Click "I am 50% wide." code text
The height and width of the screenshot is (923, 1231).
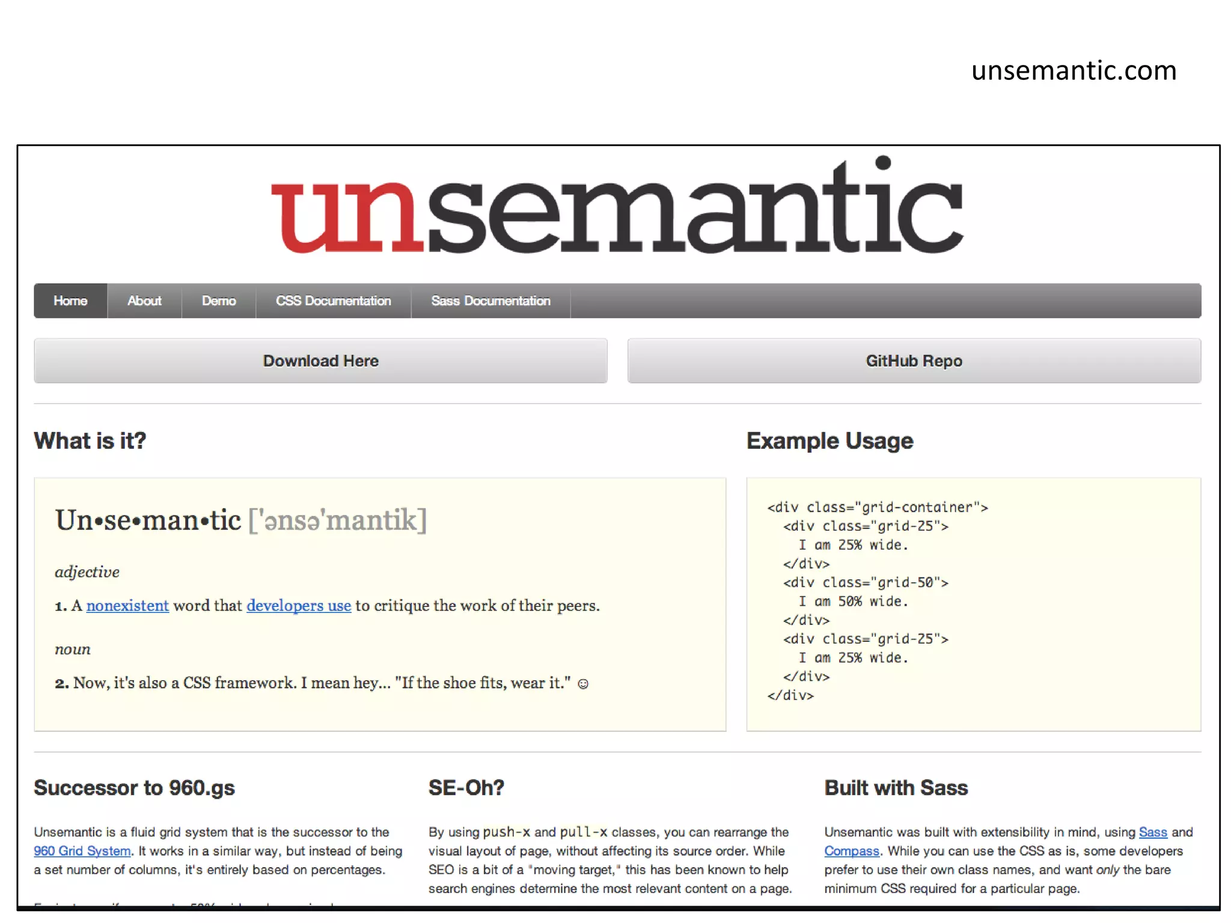[854, 601]
